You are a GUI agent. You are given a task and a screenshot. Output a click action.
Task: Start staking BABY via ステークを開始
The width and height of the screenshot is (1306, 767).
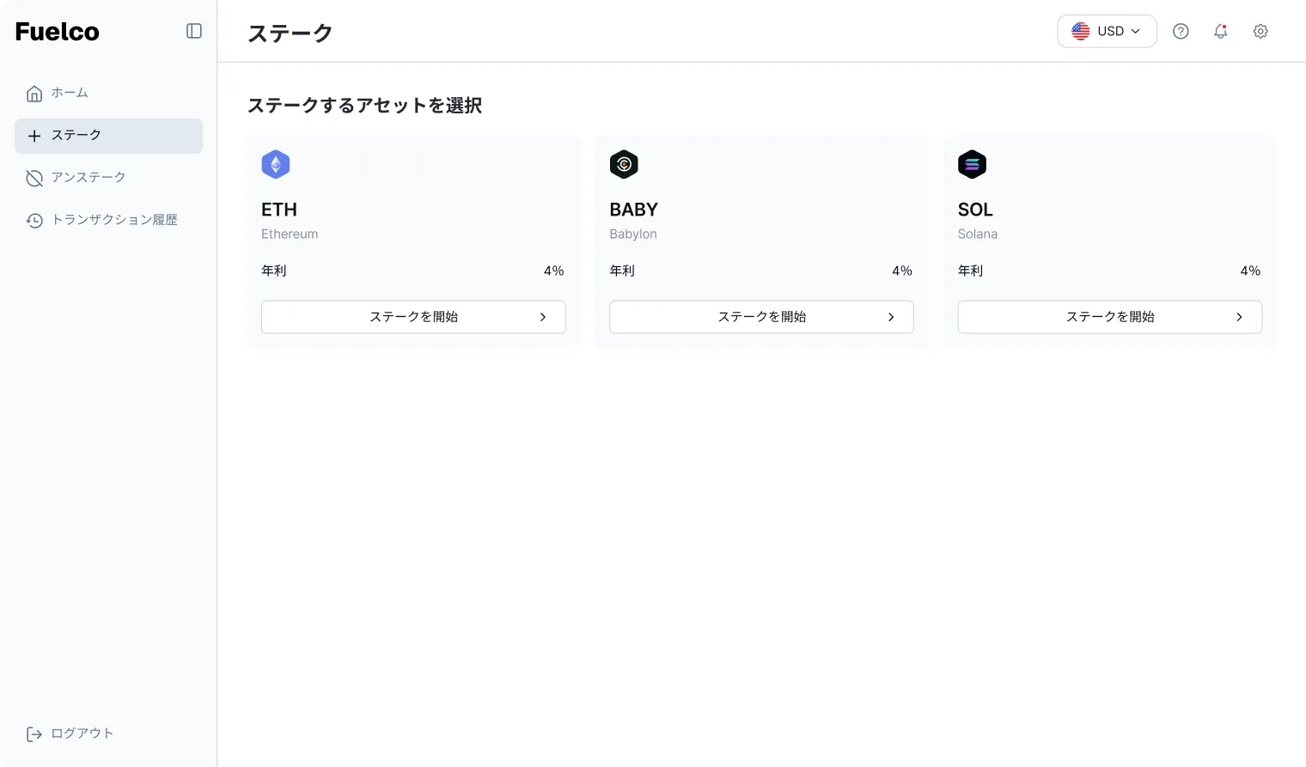click(761, 317)
